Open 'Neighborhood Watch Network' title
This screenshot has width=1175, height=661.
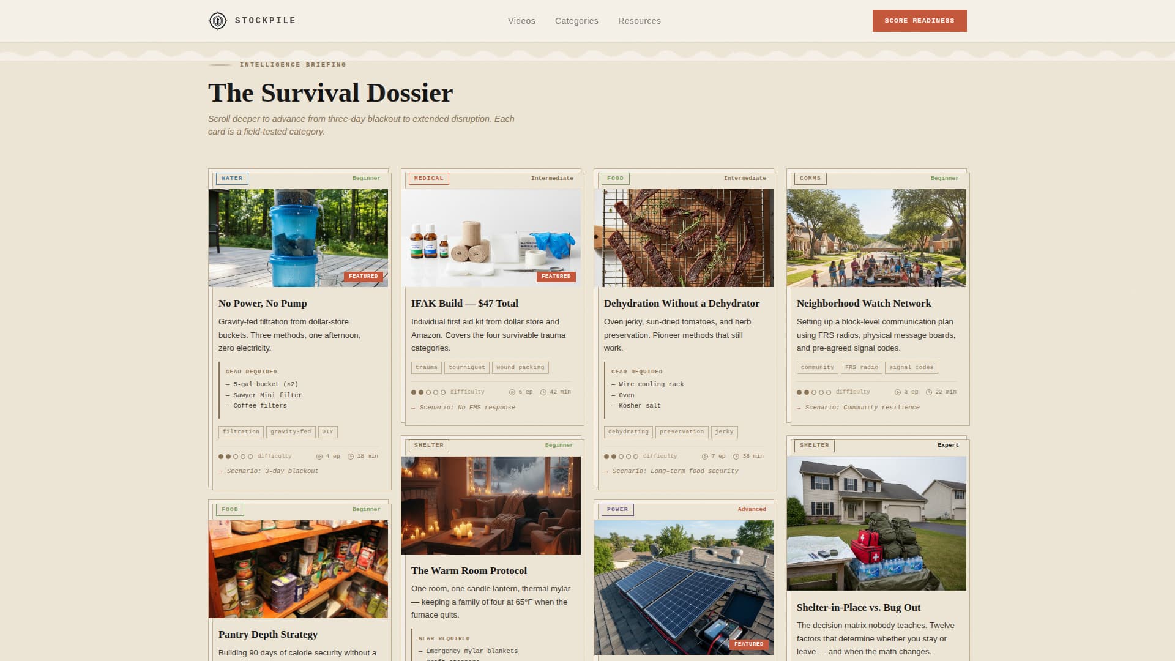[x=864, y=304]
